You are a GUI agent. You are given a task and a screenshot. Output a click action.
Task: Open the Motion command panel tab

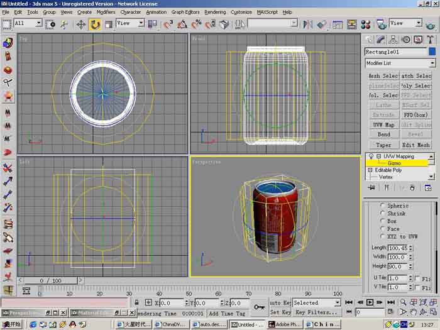point(406,40)
